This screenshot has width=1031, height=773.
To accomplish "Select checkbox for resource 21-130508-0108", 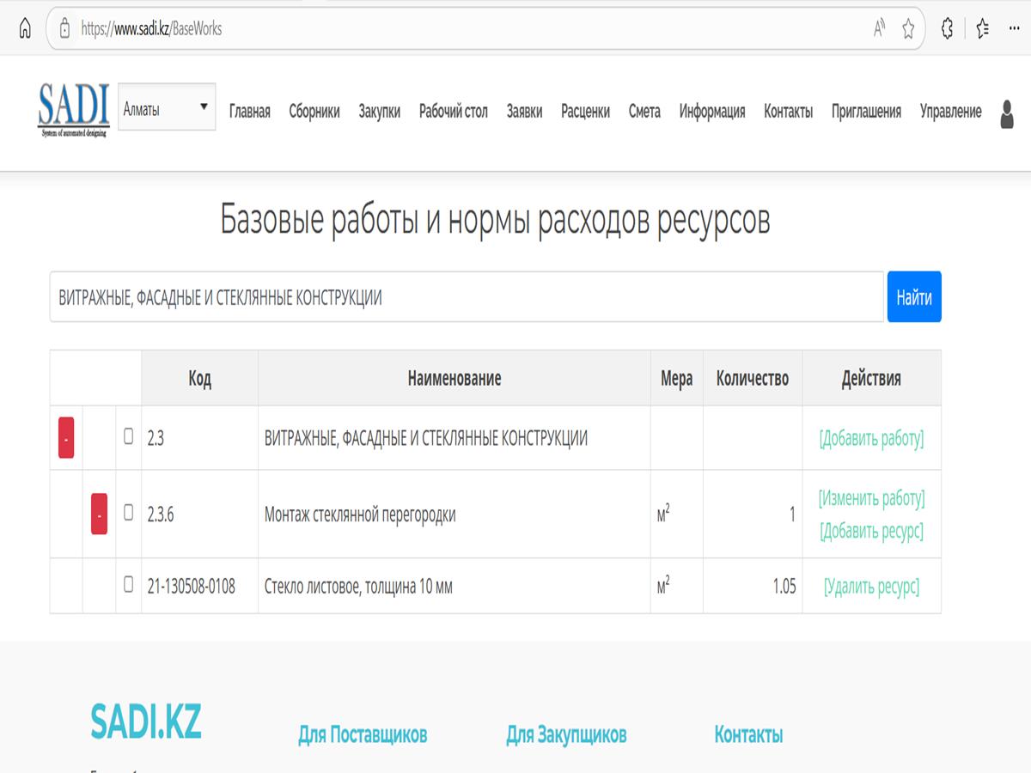I will (129, 585).
